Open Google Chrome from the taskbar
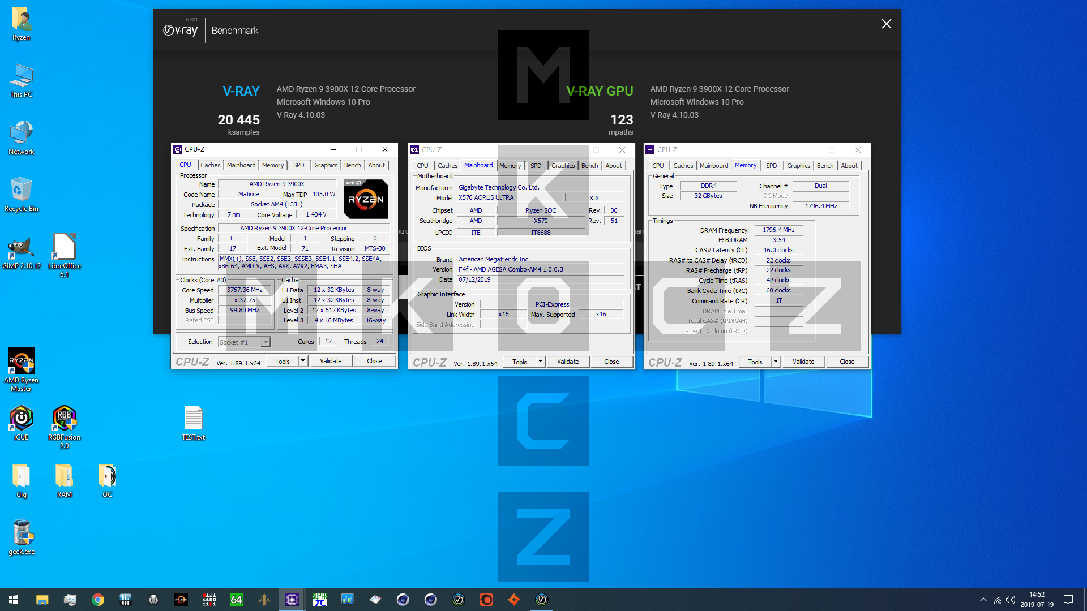The width and height of the screenshot is (1087, 611). click(x=97, y=600)
